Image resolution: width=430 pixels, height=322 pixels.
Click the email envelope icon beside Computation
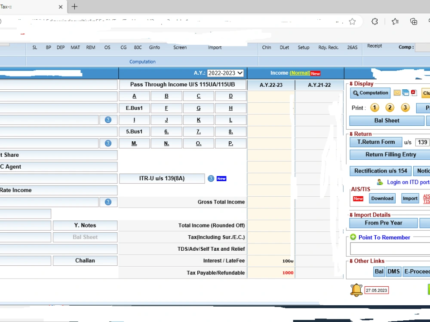tap(397, 93)
